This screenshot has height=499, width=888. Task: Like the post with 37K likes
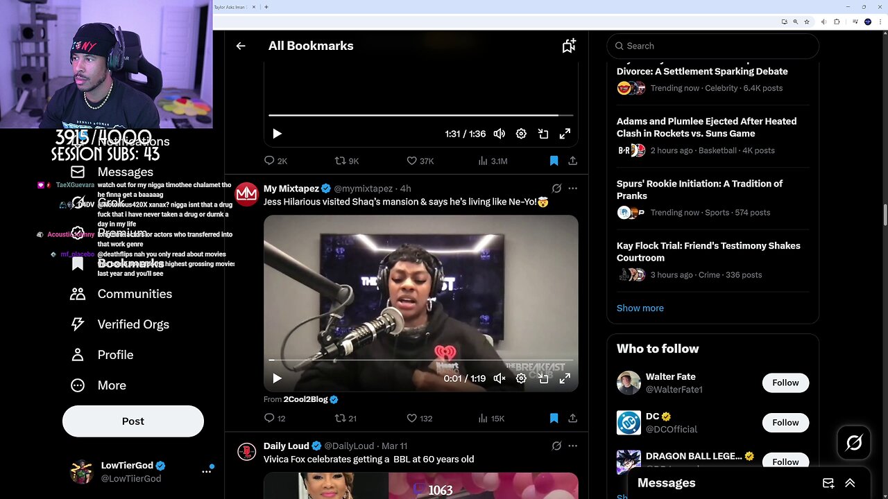click(420, 161)
